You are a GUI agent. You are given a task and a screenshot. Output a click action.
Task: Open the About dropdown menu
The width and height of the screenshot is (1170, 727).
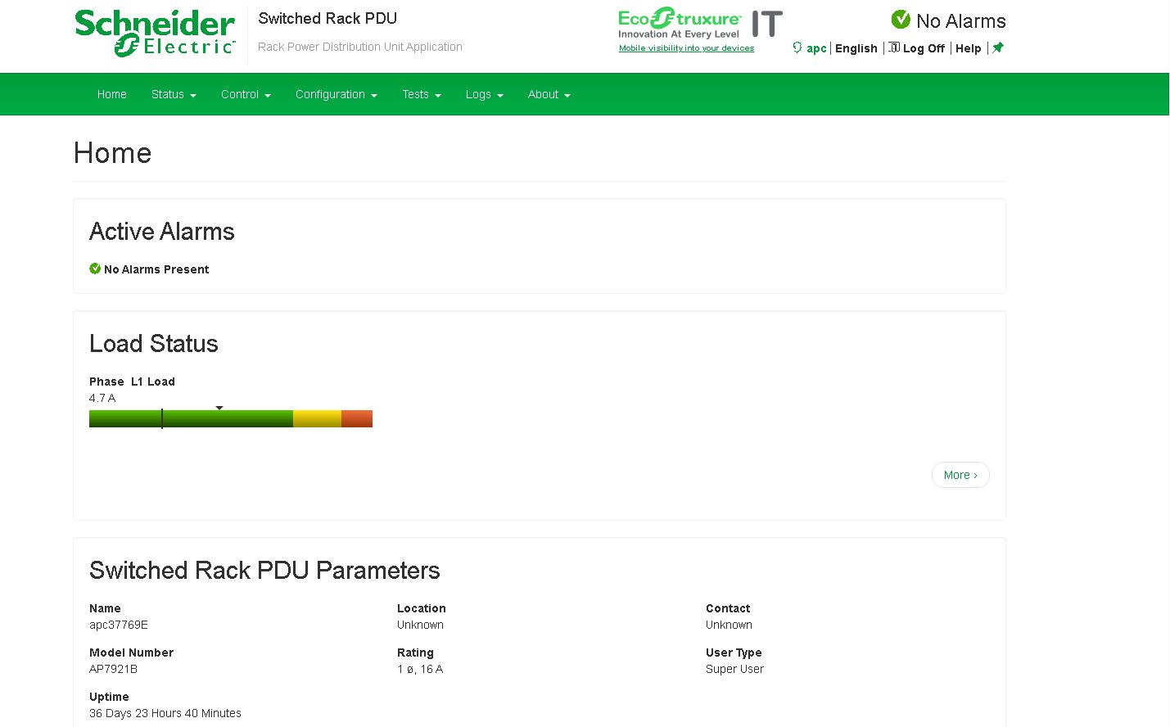pos(549,94)
